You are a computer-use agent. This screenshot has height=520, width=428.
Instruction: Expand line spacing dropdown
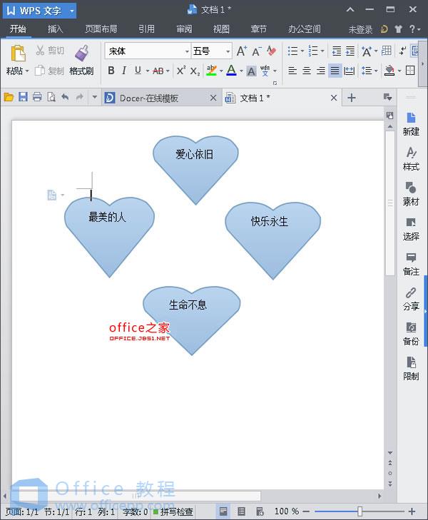[376, 71]
